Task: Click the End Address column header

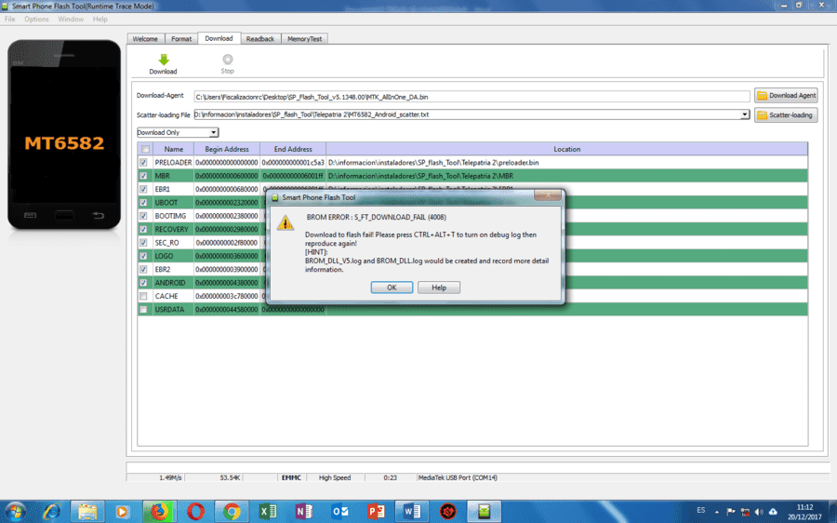Action: pos(293,149)
